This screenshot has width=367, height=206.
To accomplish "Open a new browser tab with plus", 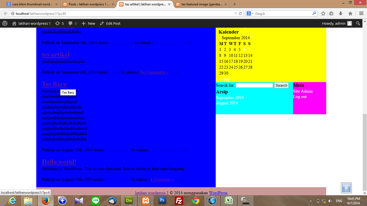I will pyautogui.click(x=235, y=4).
